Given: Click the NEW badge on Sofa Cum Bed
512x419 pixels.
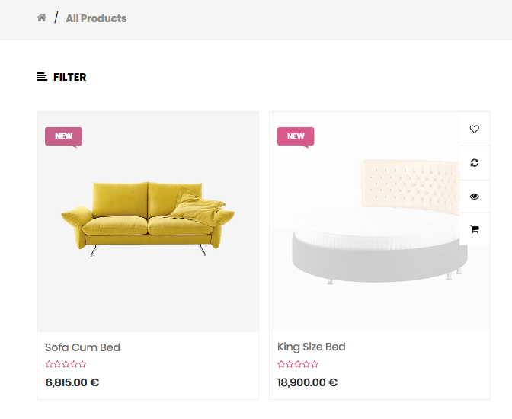Looking at the screenshot, I should [63, 136].
